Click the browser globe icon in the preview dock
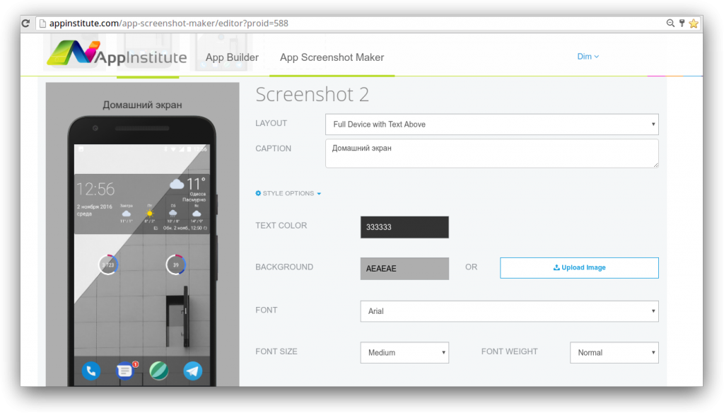Image resolution: width=724 pixels, height=413 pixels. [159, 371]
